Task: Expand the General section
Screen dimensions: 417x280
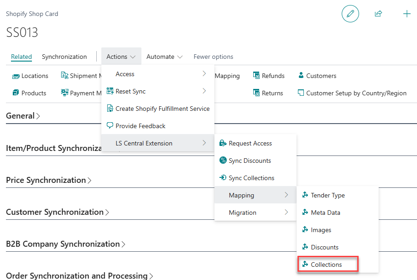Action: coord(23,116)
